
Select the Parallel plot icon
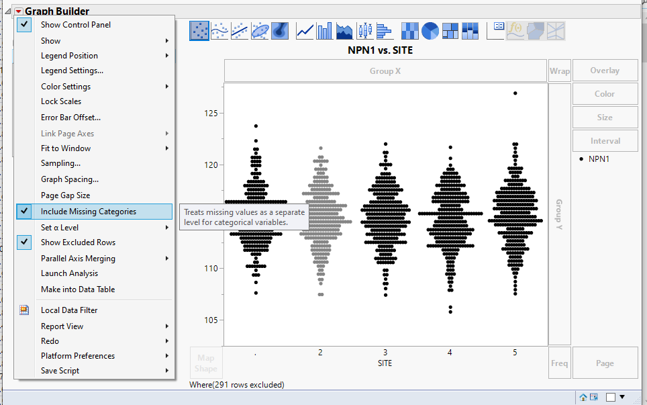pos(556,31)
